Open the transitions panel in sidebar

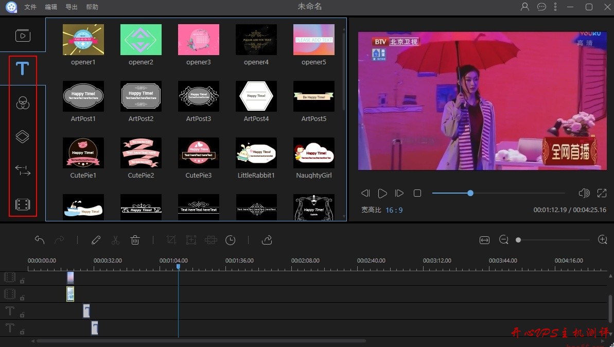tap(23, 171)
